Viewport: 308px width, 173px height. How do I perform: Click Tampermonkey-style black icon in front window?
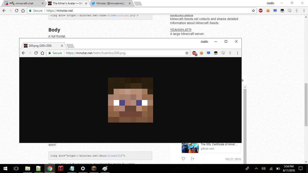tap(216, 53)
